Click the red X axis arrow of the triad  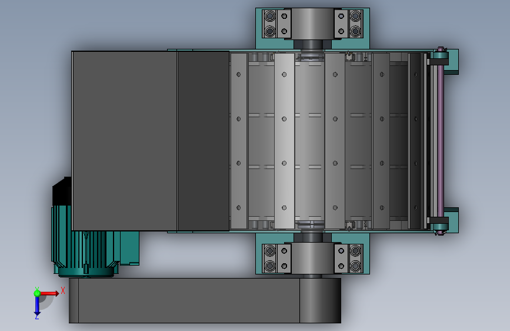49,293
